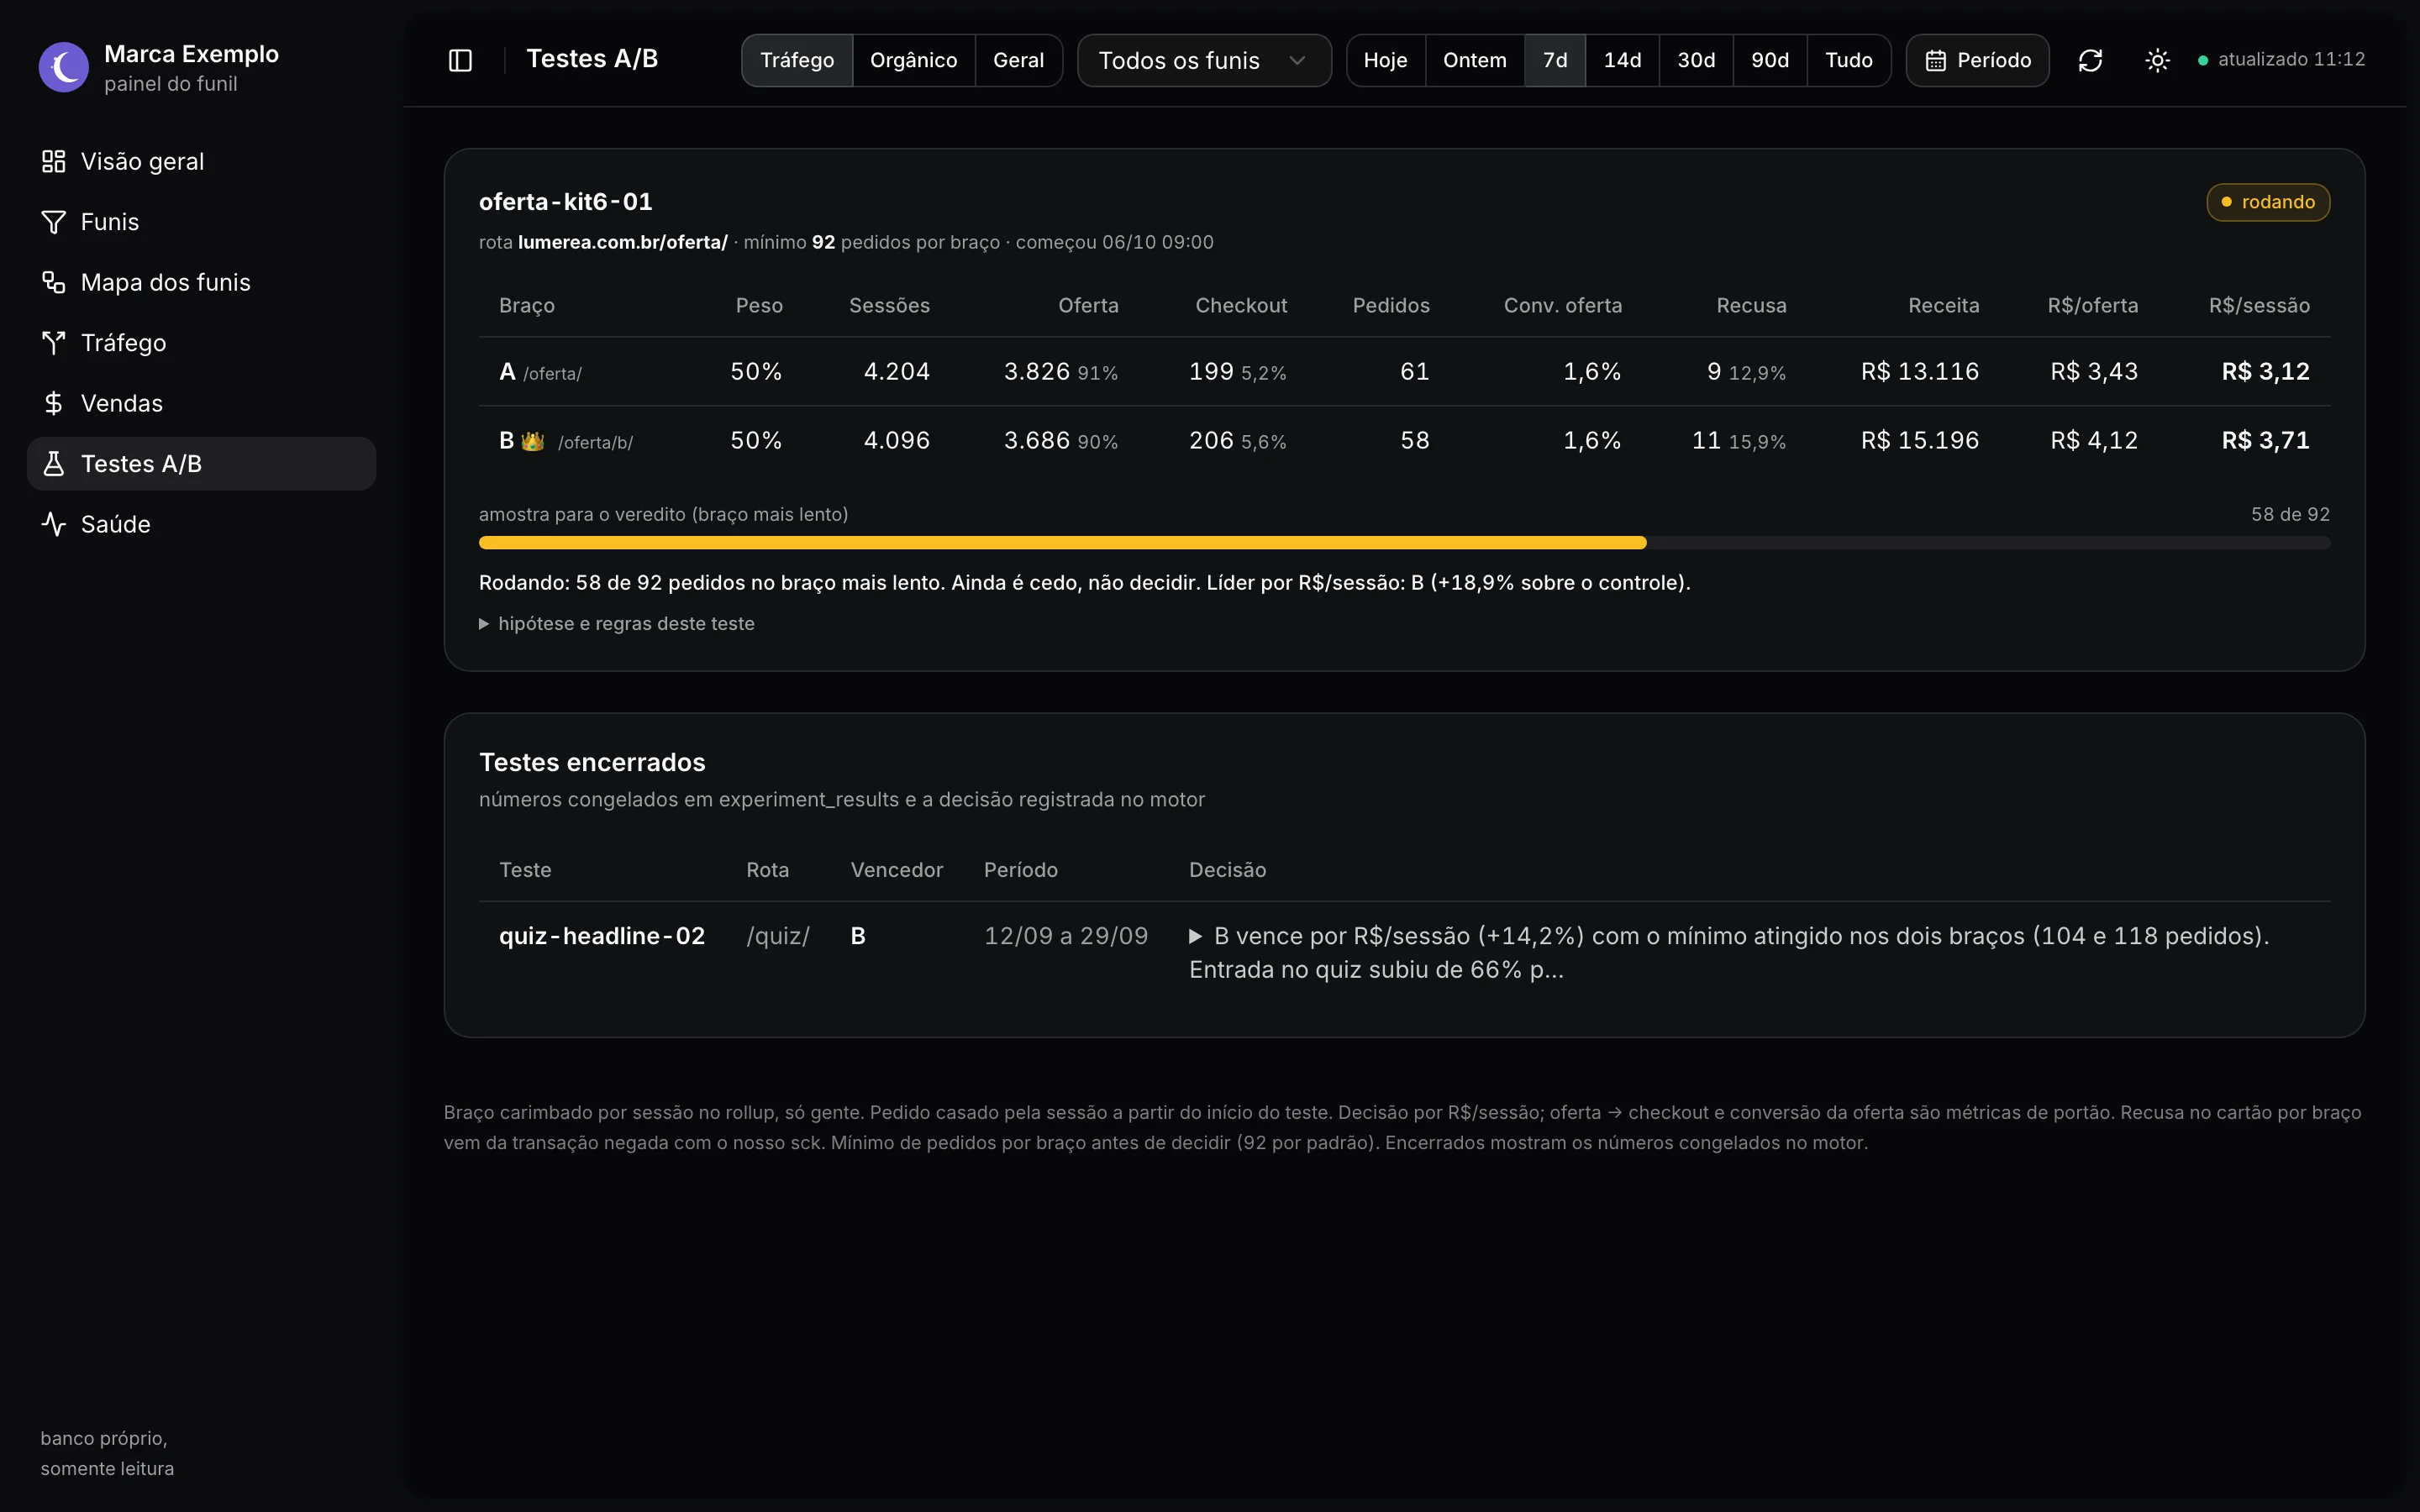Click the green updated status dot
Viewport: 2420px width, 1512px height.
(2203, 60)
